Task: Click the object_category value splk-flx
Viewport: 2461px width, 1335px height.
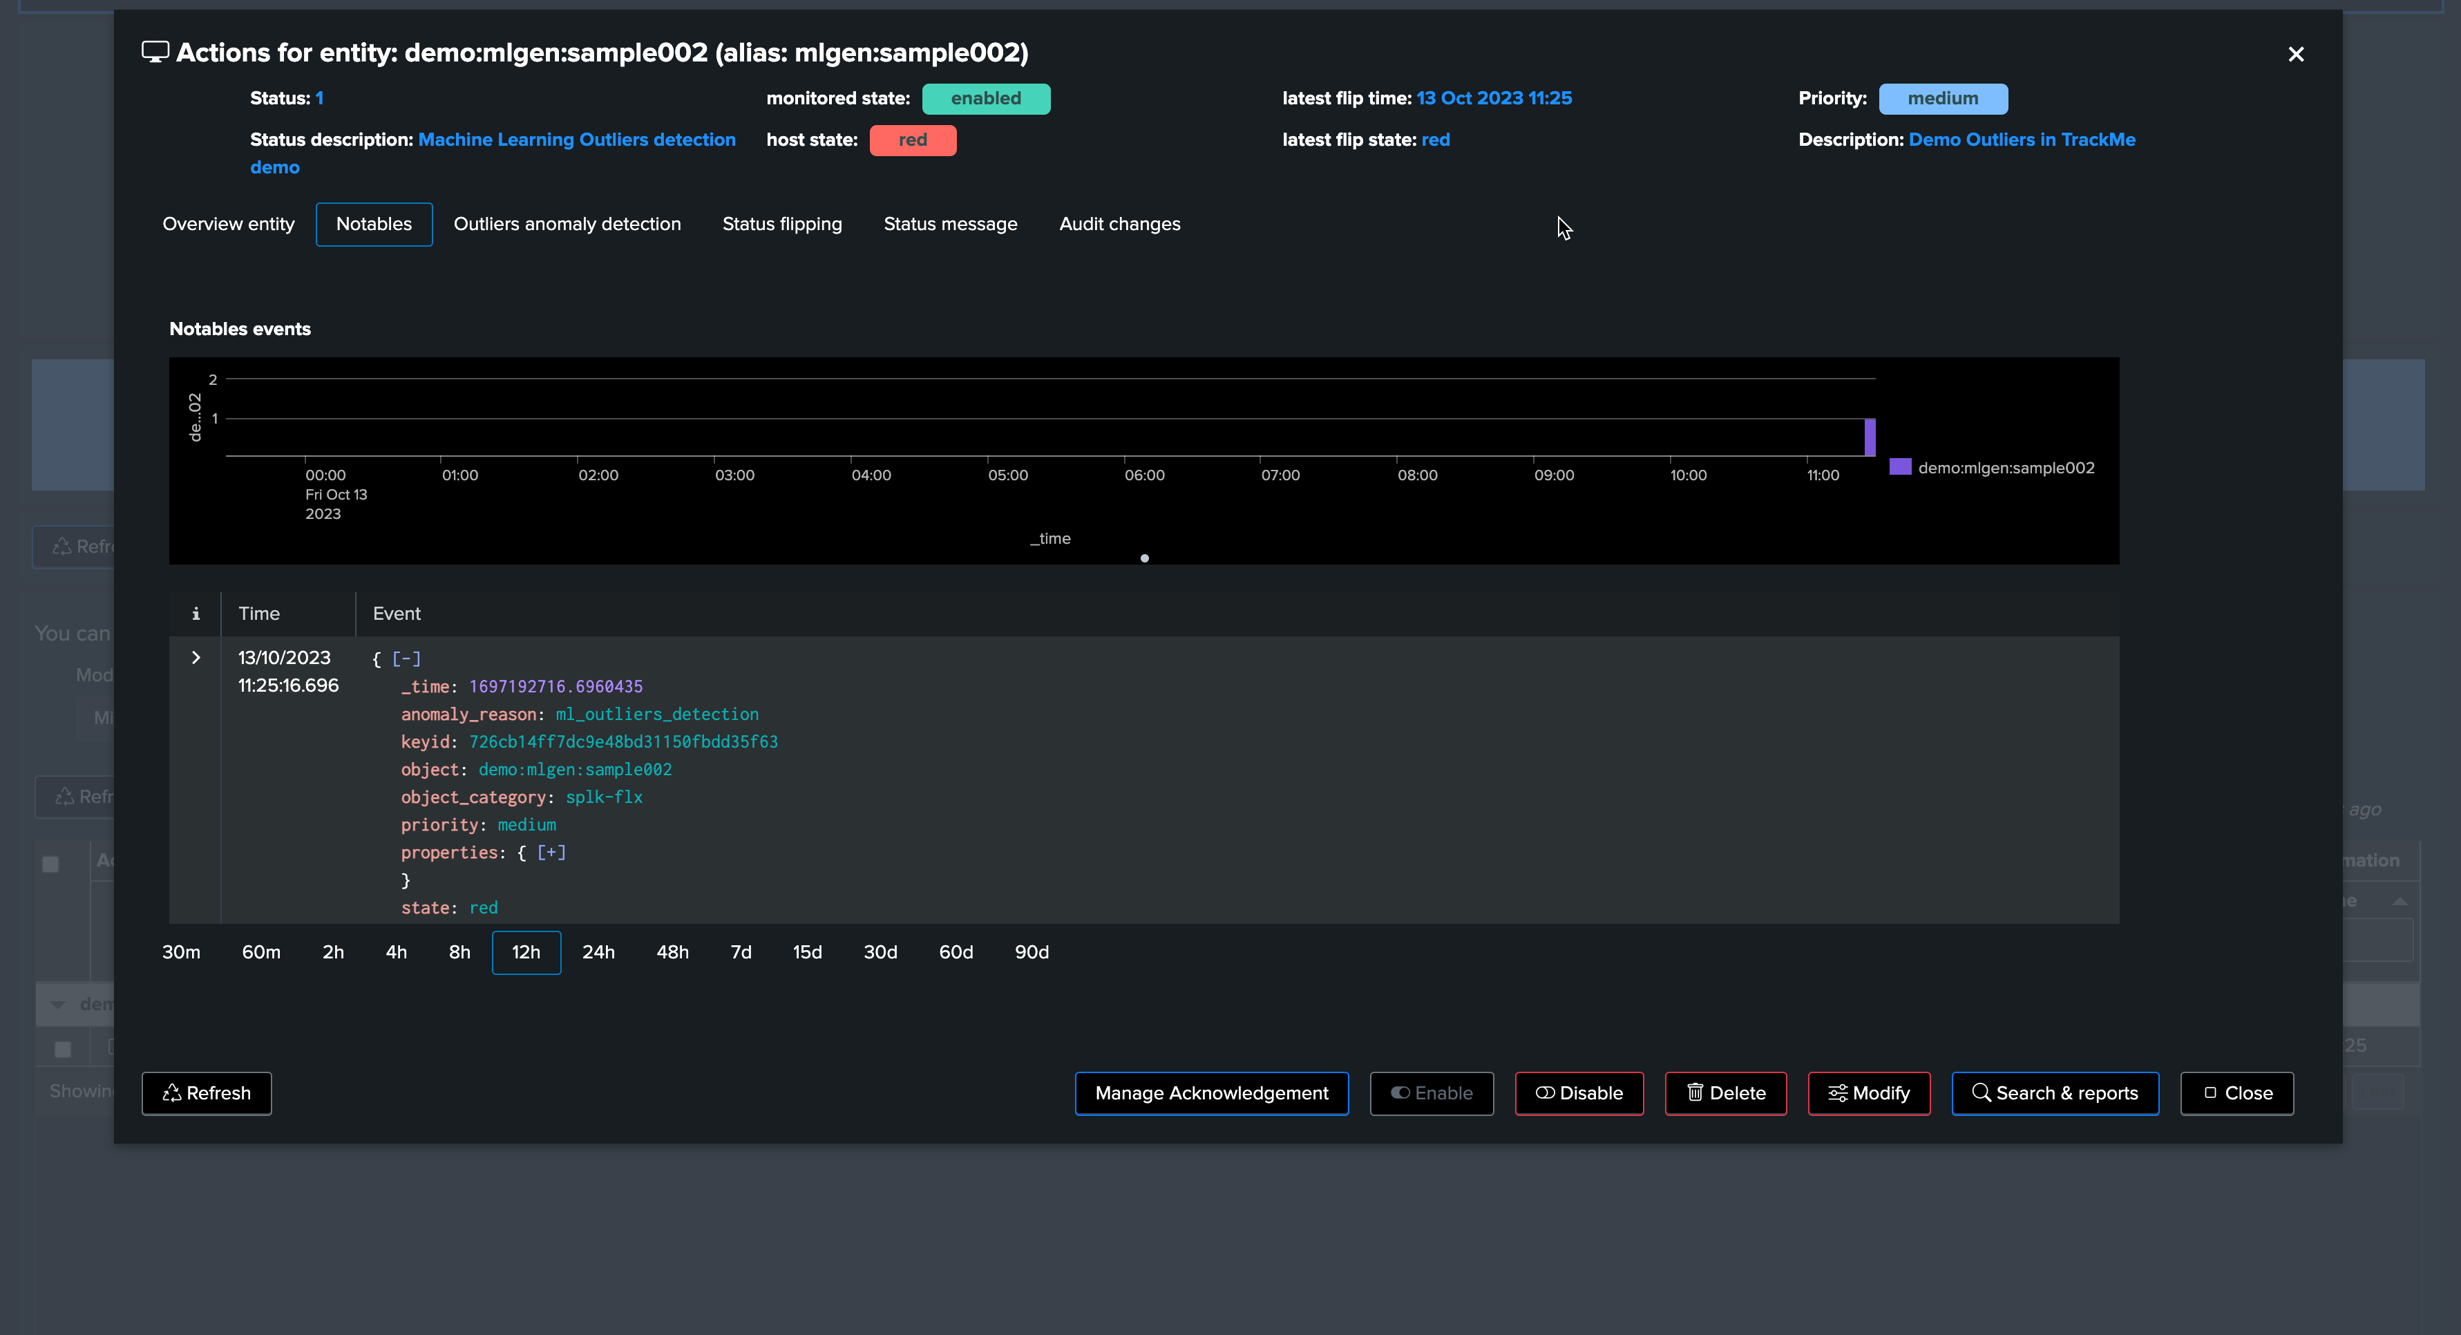Action: click(x=604, y=797)
